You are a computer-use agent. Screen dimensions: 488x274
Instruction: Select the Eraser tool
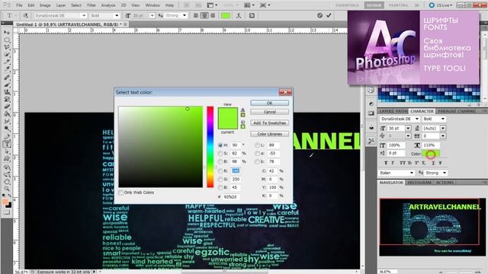click(x=7, y=107)
